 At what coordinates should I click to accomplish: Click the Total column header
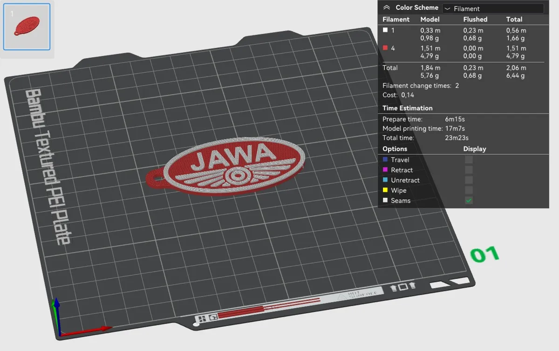click(x=514, y=20)
